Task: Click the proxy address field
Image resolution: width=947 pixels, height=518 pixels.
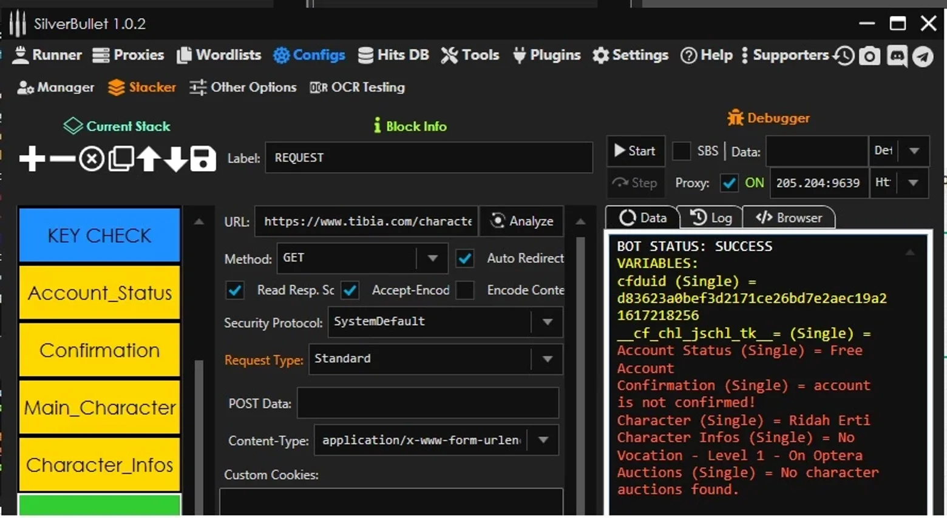Action: click(820, 183)
